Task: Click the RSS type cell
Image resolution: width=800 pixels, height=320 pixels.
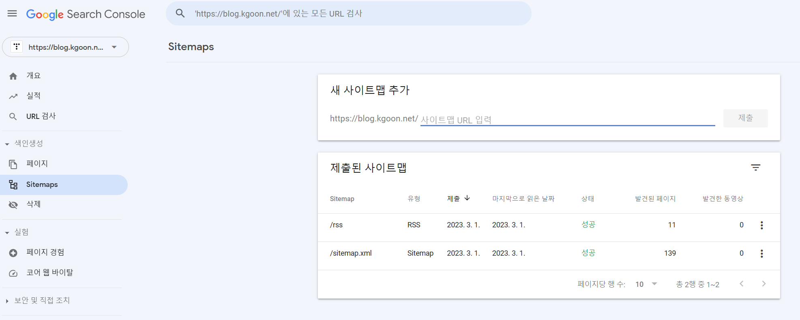Action: 414,225
